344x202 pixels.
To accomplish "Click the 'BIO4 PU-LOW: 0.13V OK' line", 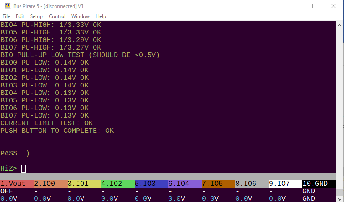I will coord(44,93).
